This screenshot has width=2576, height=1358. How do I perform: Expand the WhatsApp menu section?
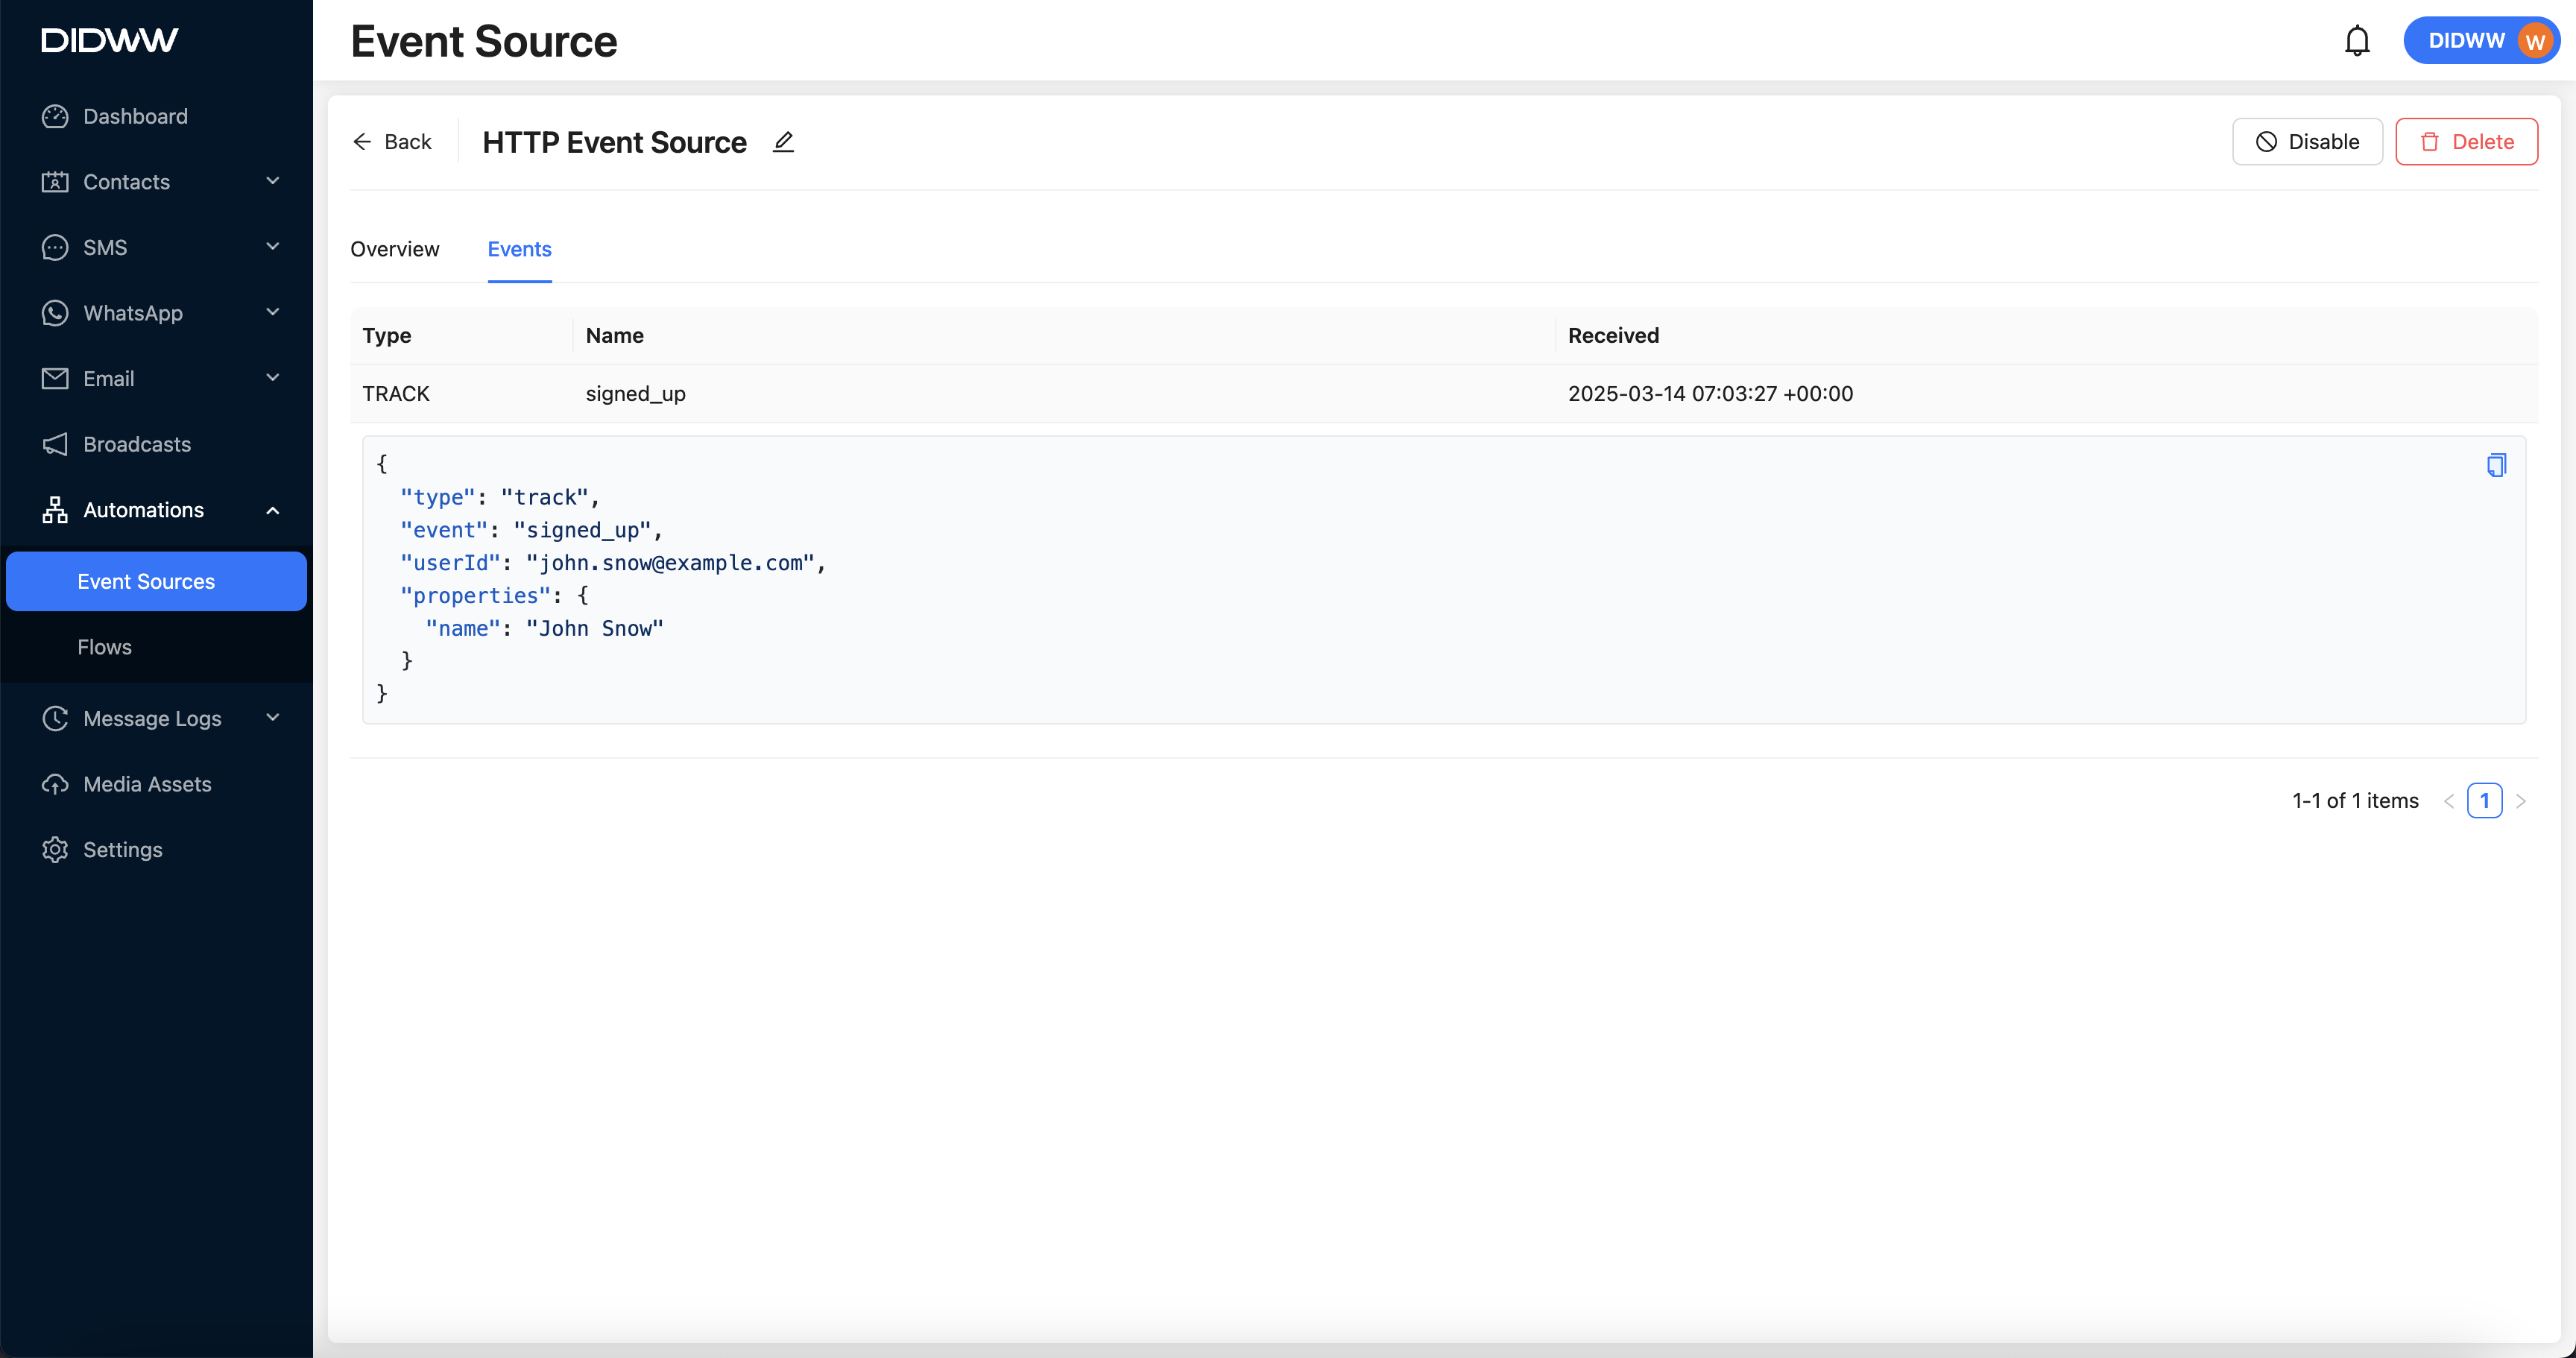point(272,312)
